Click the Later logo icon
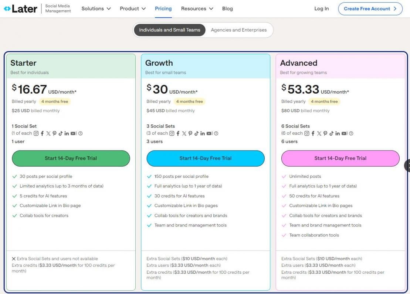 tap(7, 9)
